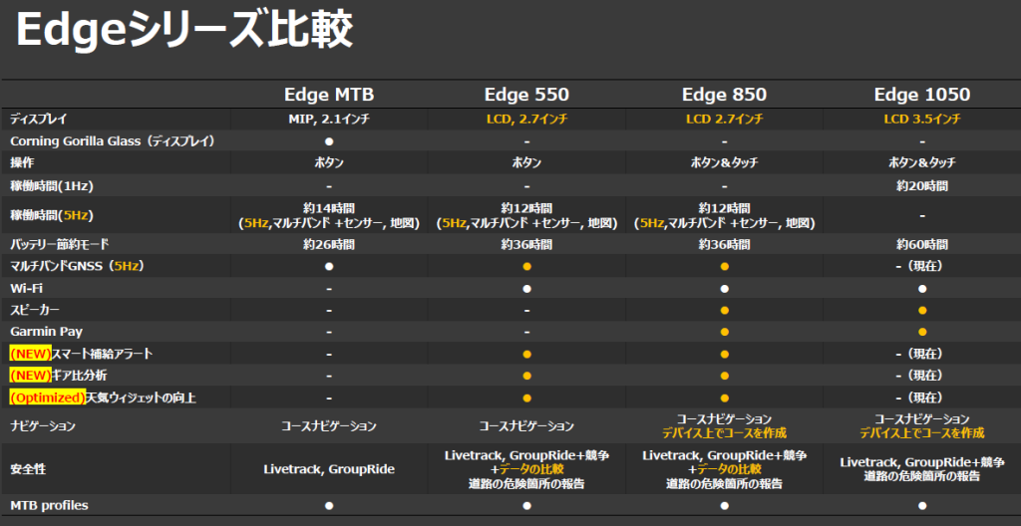Click the 'Corning Gorilla Glass' row label
1021x526 pixels.
point(113,141)
